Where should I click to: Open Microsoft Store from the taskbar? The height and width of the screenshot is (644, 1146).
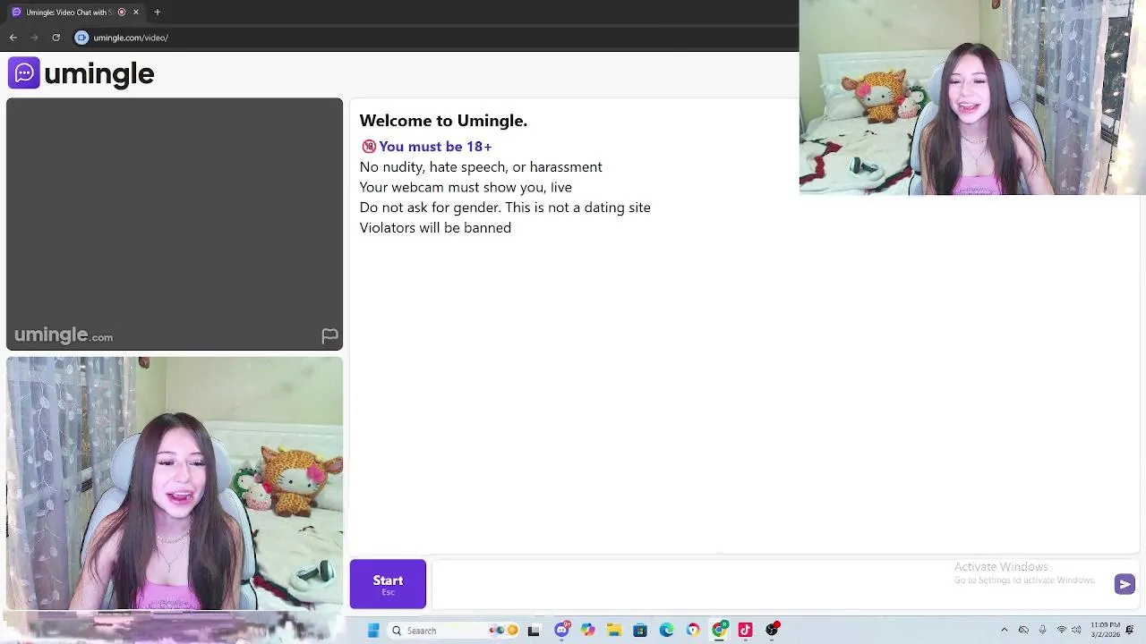640,631
